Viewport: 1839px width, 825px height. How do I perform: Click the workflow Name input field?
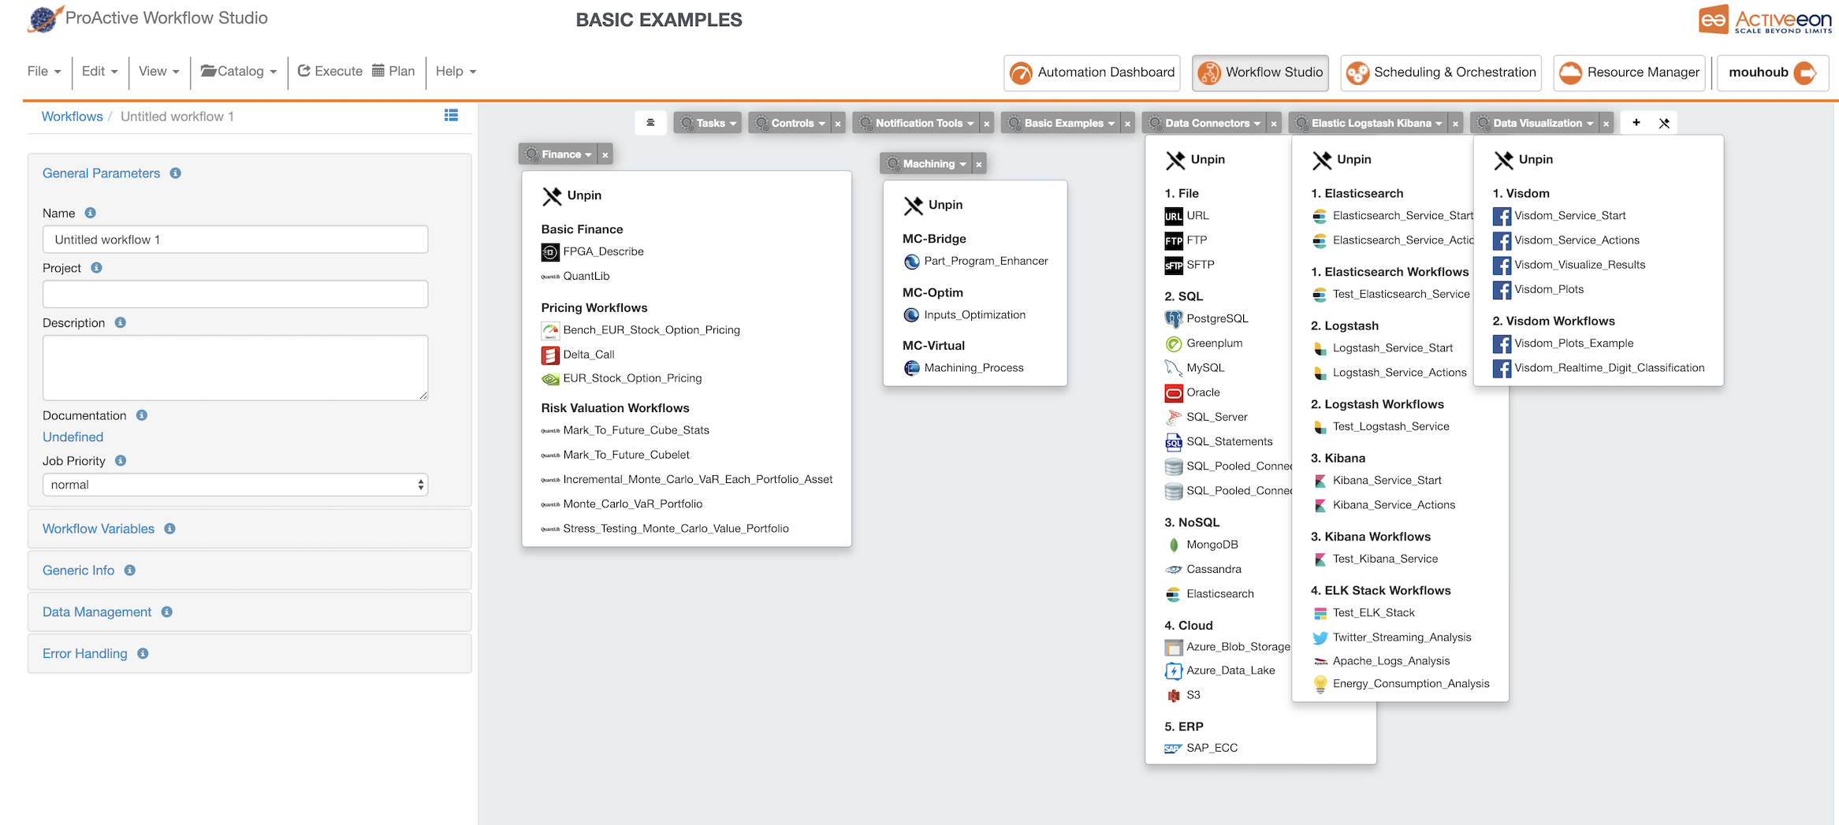[x=235, y=240]
